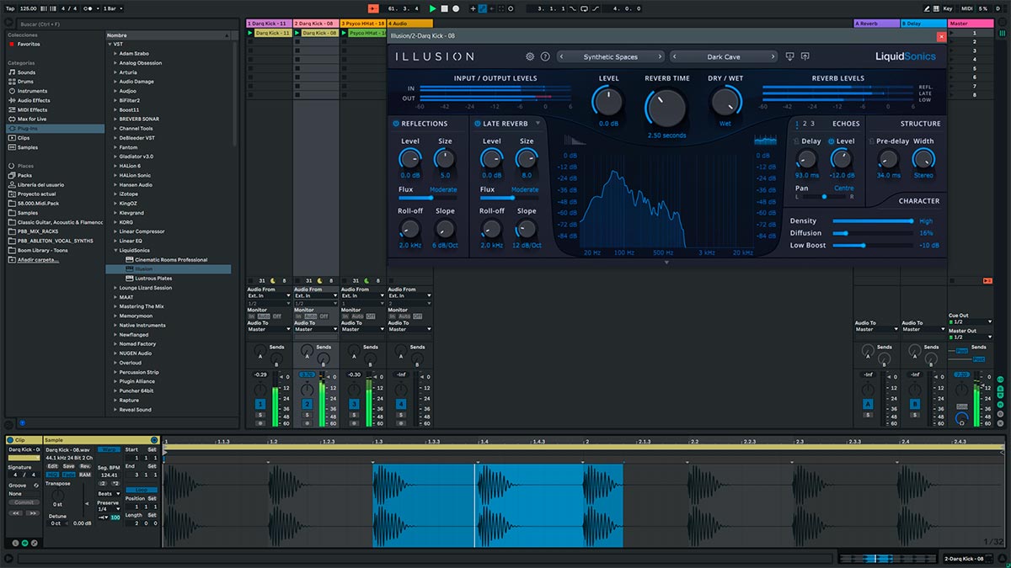Toggle the Late Reverb power button
The height and width of the screenshot is (568, 1011).
click(x=477, y=124)
